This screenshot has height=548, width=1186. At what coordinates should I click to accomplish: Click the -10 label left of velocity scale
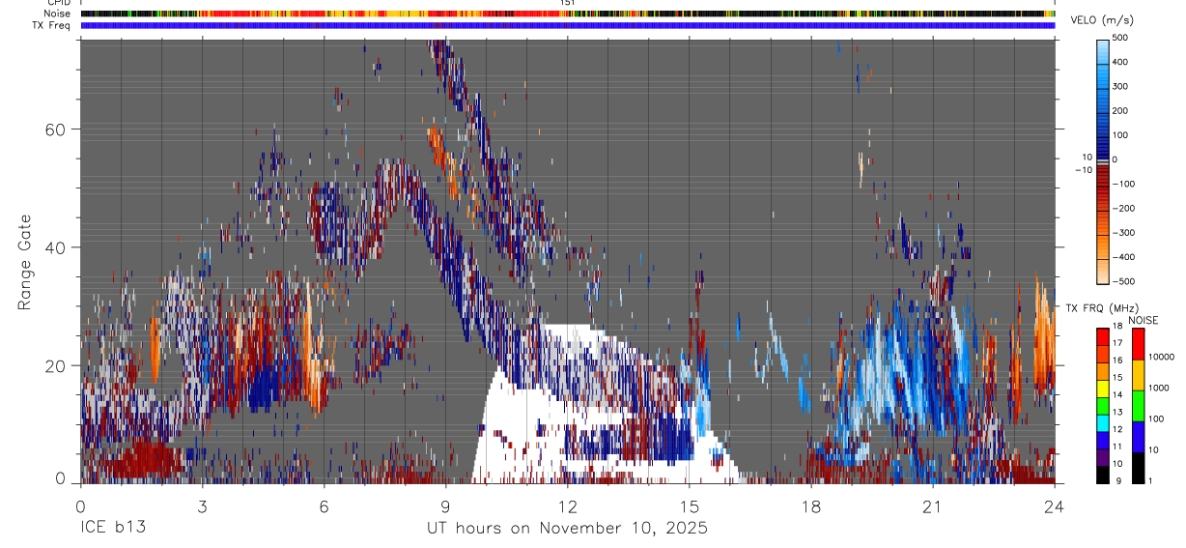[1083, 170]
